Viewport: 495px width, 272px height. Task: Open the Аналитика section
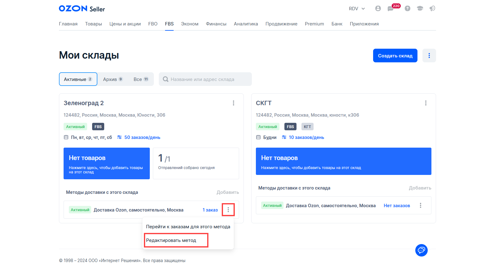246,24
